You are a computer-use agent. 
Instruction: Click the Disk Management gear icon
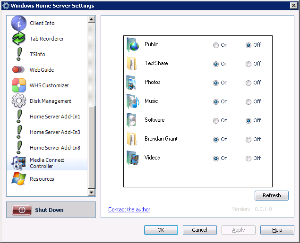[x=19, y=101]
